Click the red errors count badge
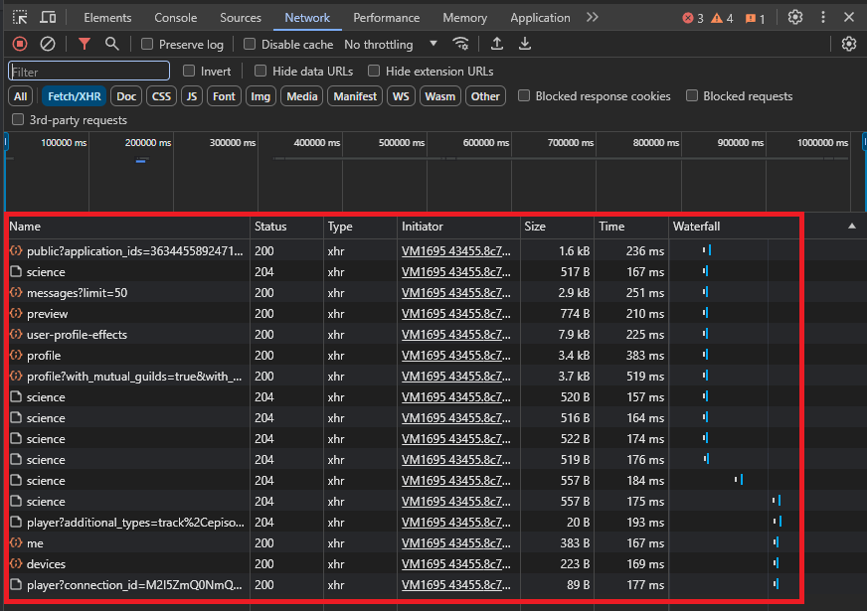867x611 pixels. click(693, 18)
